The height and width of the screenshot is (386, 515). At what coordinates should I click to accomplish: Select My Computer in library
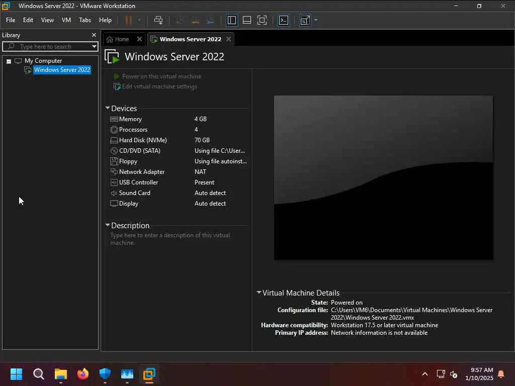point(43,61)
